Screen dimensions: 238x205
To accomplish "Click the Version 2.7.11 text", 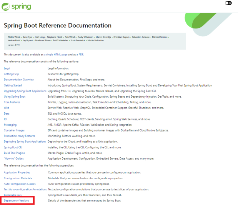I will pos(14,45).
